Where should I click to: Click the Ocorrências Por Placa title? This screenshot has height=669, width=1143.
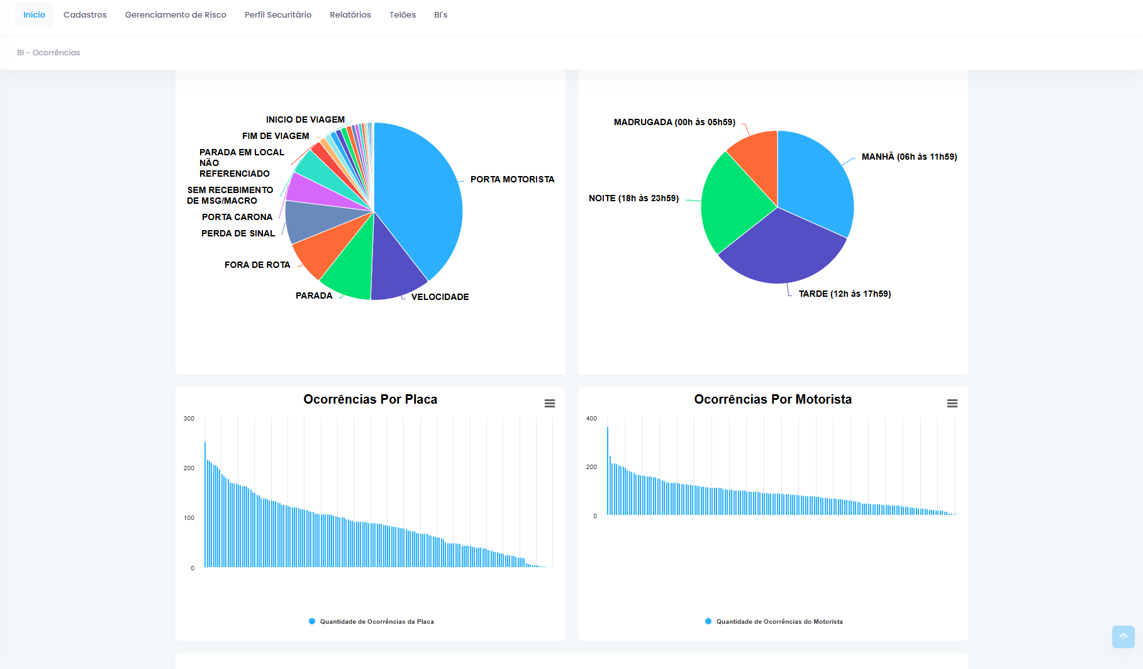tap(371, 399)
